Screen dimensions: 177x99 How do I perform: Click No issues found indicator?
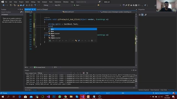click(40, 67)
